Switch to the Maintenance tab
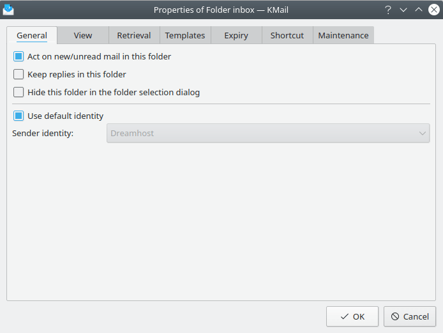Viewport: 443px width, 333px height. click(x=343, y=35)
